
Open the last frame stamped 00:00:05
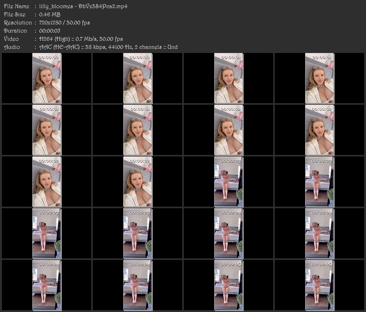point(320,285)
